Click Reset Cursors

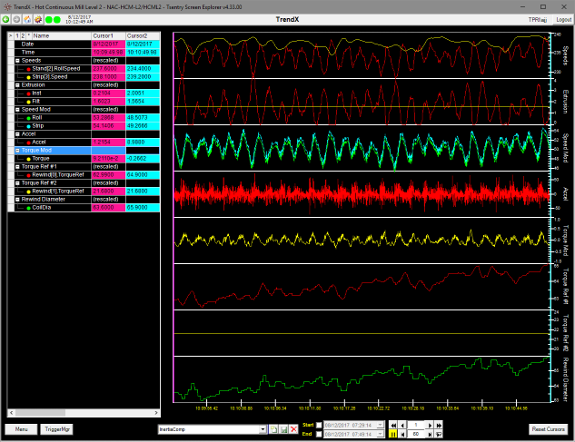pos(549,429)
